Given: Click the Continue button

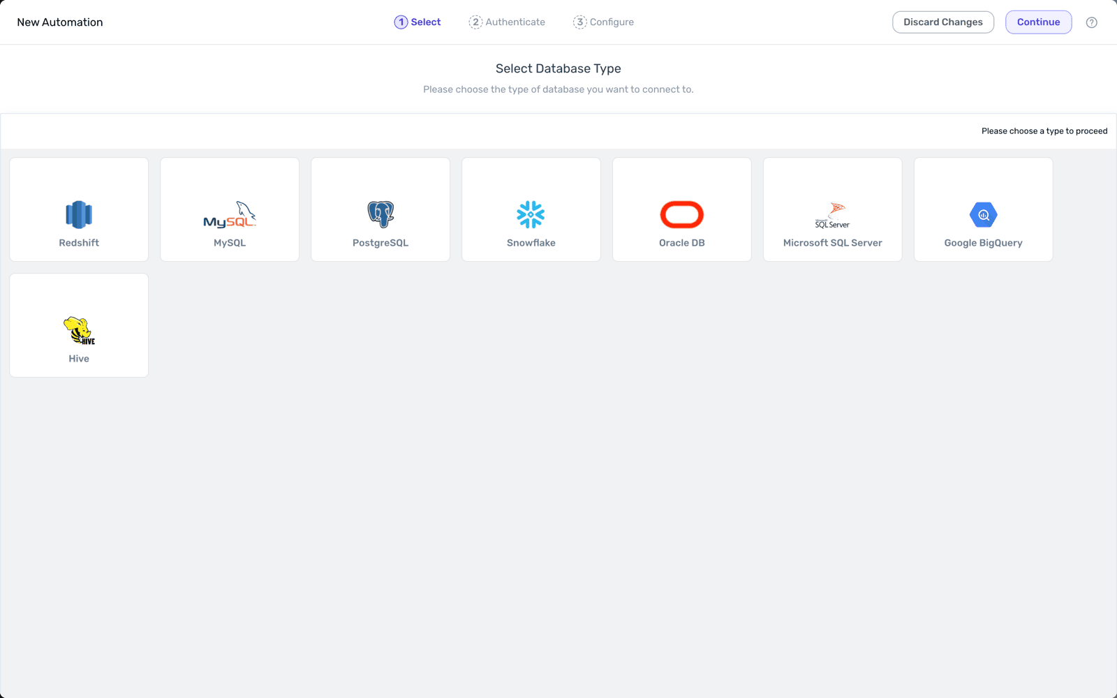Looking at the screenshot, I should tap(1039, 22).
